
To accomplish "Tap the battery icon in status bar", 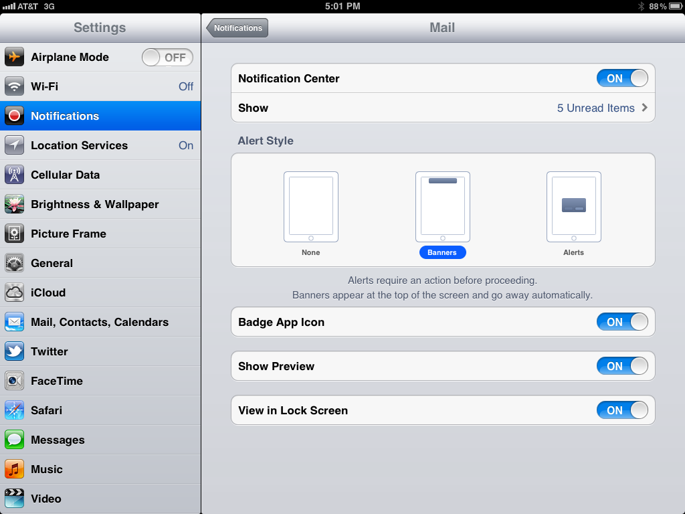I will 676,6.
